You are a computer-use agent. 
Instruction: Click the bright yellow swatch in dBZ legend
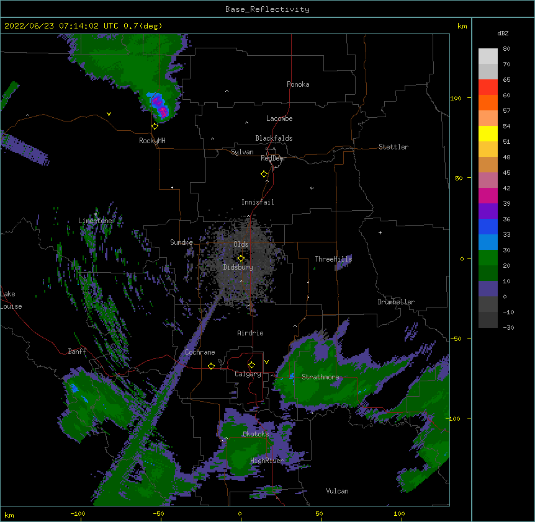pyautogui.click(x=488, y=133)
